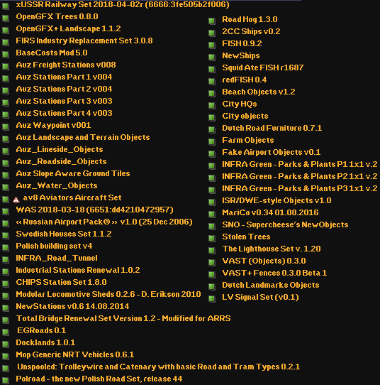Click green square beside Auz Freight Stations v008

[6, 66]
